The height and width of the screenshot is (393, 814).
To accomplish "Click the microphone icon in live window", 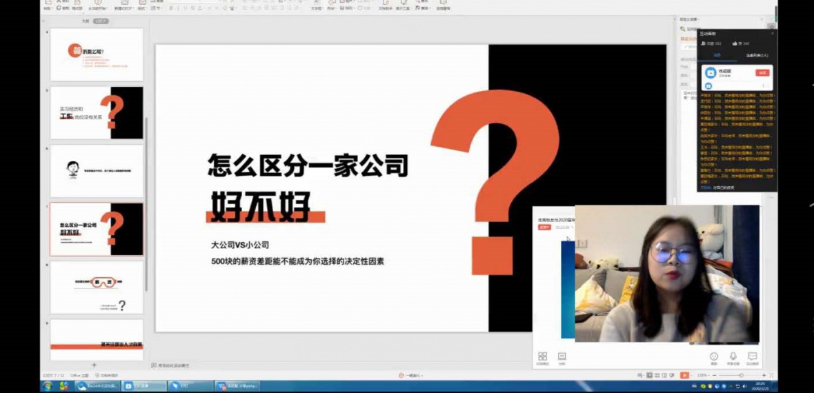I will click(733, 356).
